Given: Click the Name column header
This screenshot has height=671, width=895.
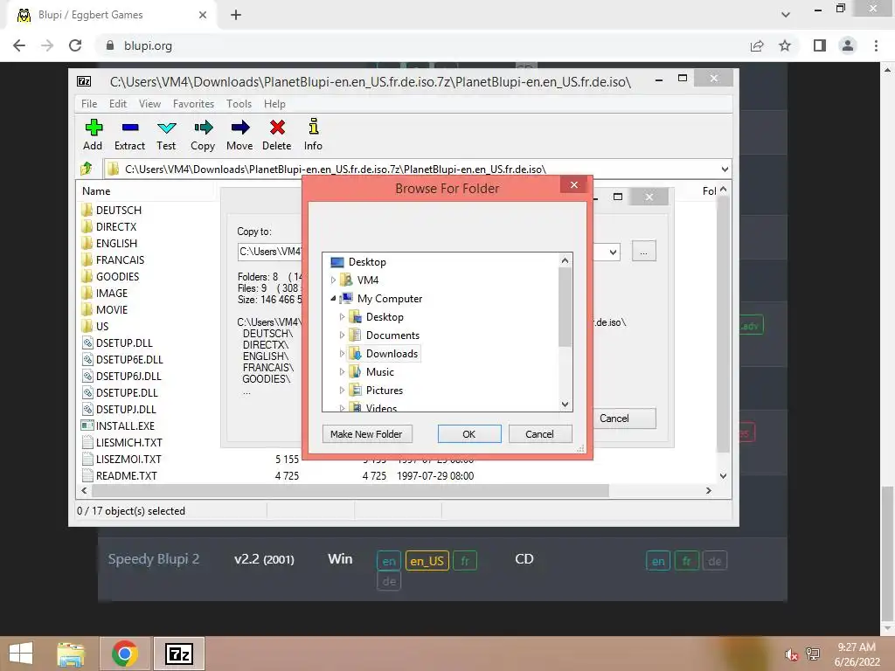Looking at the screenshot, I should point(96,191).
